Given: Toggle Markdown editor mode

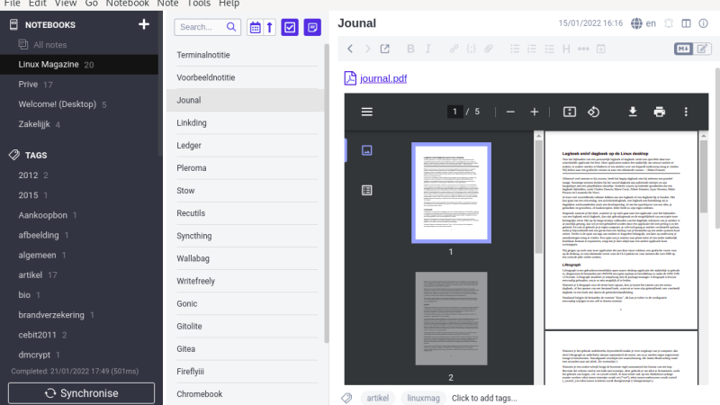Looking at the screenshot, I should tap(682, 49).
